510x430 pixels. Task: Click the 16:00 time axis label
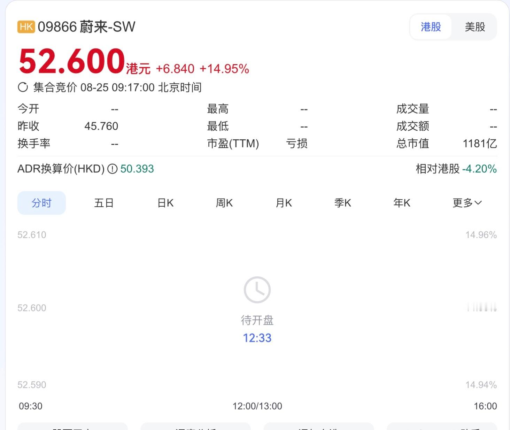coord(485,406)
